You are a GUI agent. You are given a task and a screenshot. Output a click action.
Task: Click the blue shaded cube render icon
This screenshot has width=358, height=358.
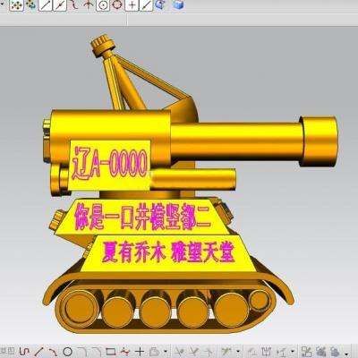click(178, 4)
